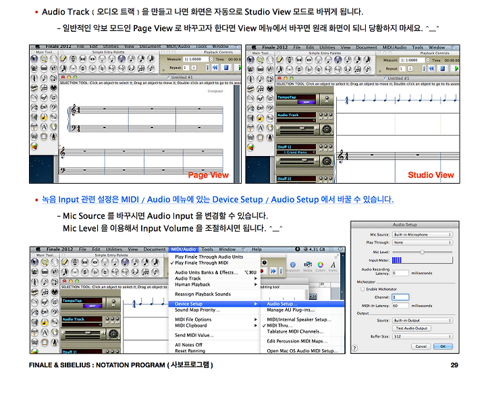Click the blue fast-forward button beside the MIDI/Audio menu
The height and width of the screenshot is (395, 486).
tap(273, 271)
